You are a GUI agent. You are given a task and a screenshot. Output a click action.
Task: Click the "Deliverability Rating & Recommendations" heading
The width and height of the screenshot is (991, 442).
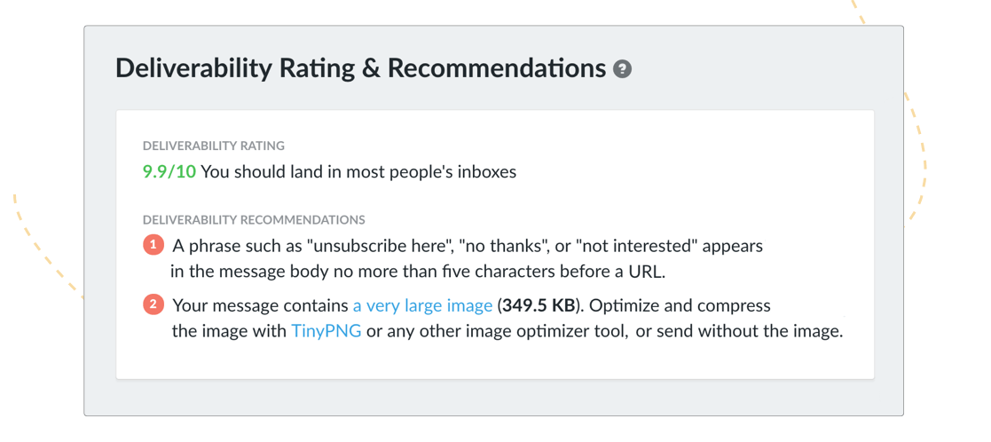[361, 68]
